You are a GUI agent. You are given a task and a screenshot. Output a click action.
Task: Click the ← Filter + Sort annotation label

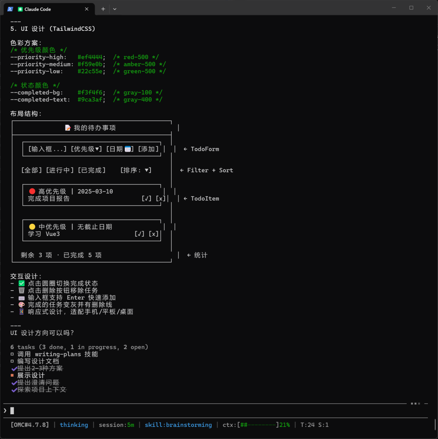tap(206, 170)
